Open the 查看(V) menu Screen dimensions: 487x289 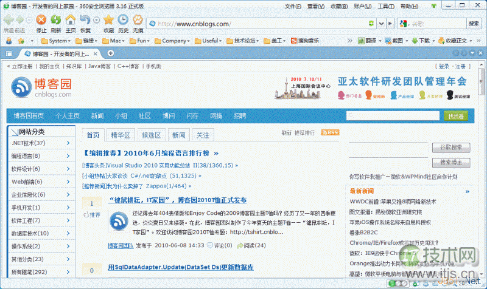[316, 6]
